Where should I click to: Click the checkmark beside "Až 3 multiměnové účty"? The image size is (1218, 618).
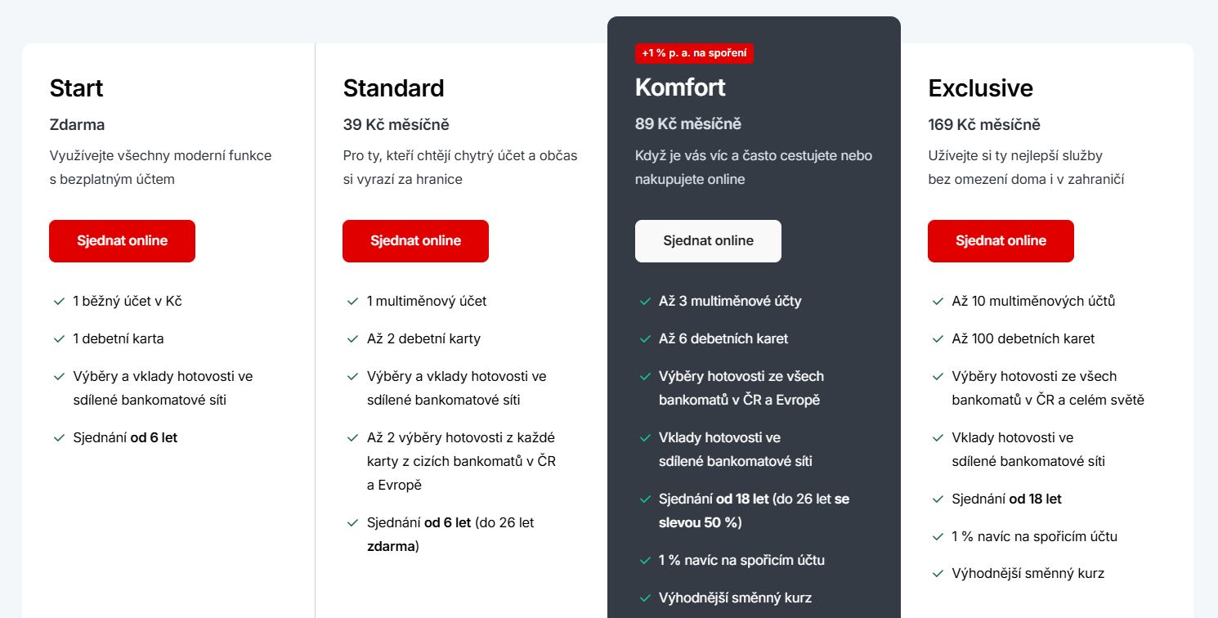click(x=645, y=302)
